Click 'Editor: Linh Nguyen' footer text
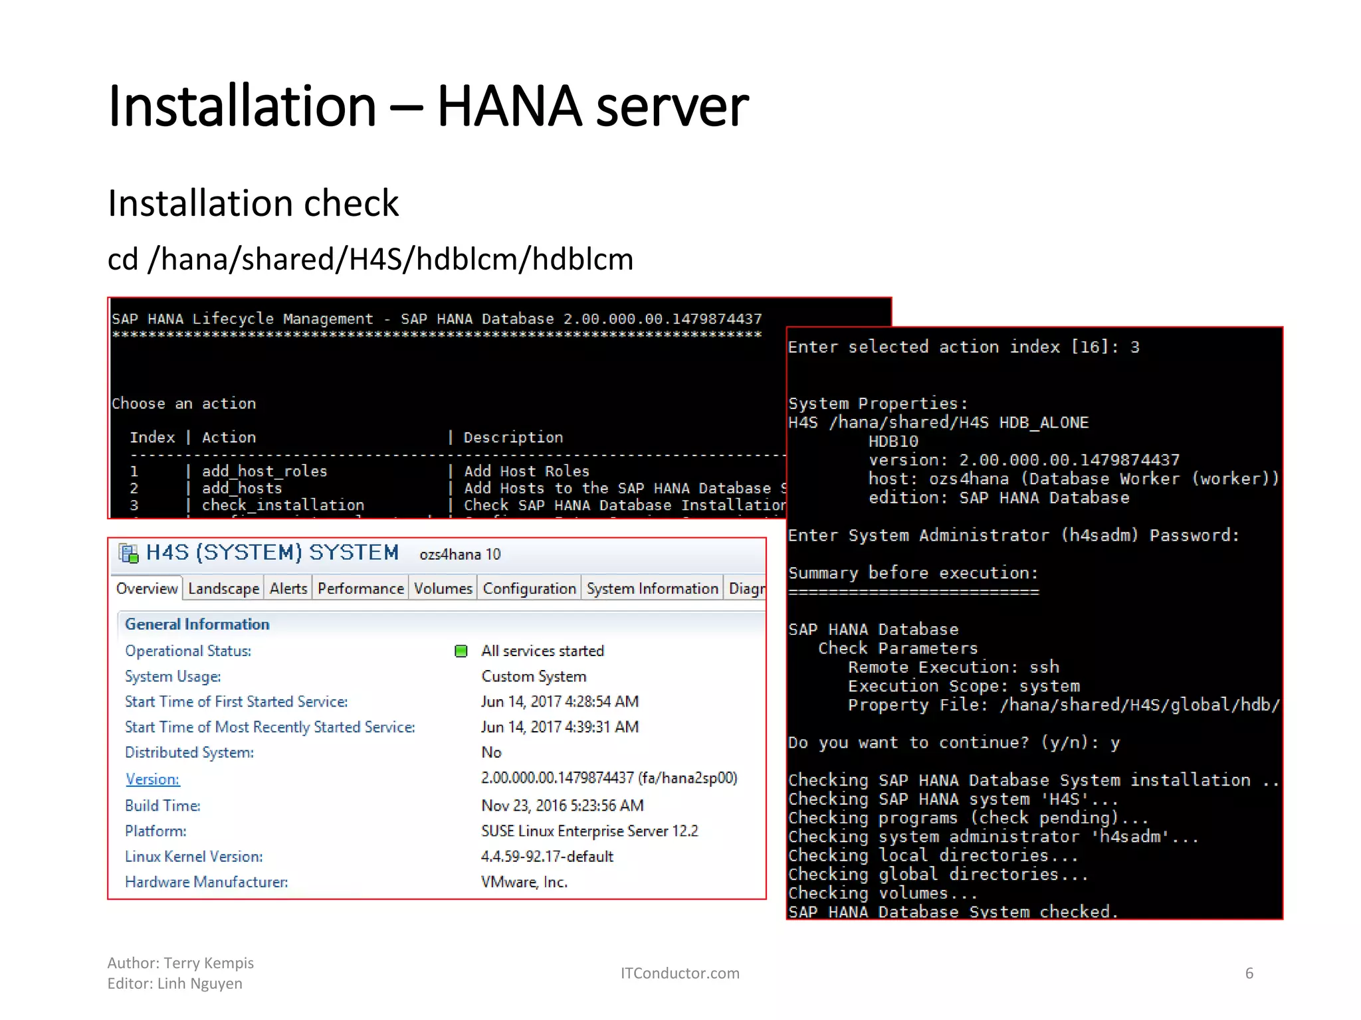The height and width of the screenshot is (1020, 1361). [x=175, y=983]
